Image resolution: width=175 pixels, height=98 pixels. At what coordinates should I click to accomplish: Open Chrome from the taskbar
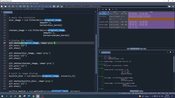pos(33,96)
